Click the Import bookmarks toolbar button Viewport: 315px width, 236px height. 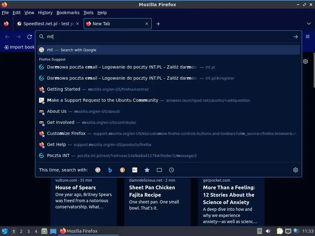pos(19,47)
